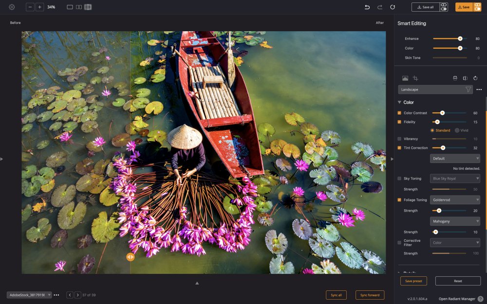Click the Sync forward button

370,295
